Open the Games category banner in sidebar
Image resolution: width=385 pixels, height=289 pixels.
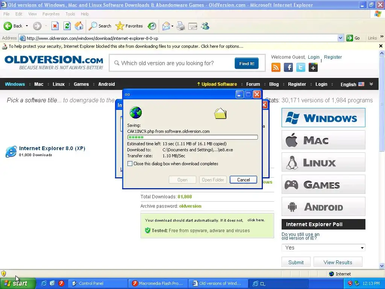(x=323, y=184)
